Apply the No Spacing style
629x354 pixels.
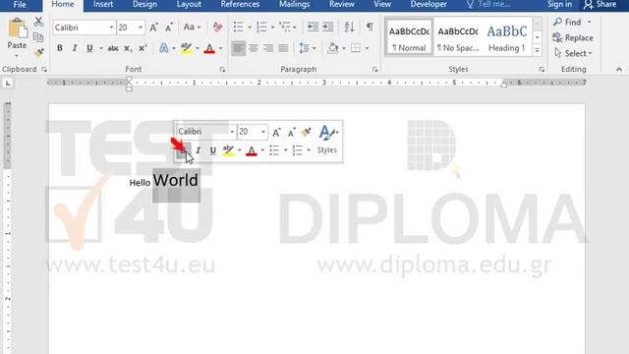(x=458, y=37)
